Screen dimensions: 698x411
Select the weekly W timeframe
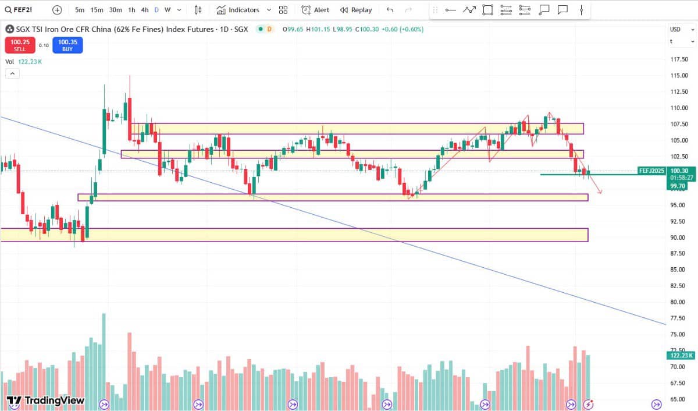pyautogui.click(x=168, y=10)
